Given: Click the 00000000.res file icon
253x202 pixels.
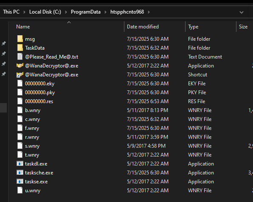Looking at the screenshot, I should [20, 101].
